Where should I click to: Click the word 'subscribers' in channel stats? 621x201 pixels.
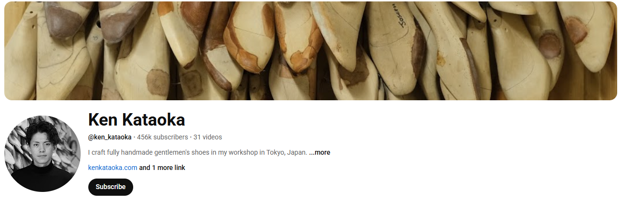[170, 137]
